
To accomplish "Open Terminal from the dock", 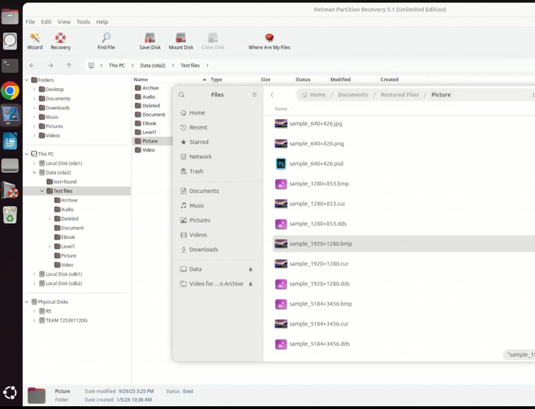I will [x=10, y=65].
